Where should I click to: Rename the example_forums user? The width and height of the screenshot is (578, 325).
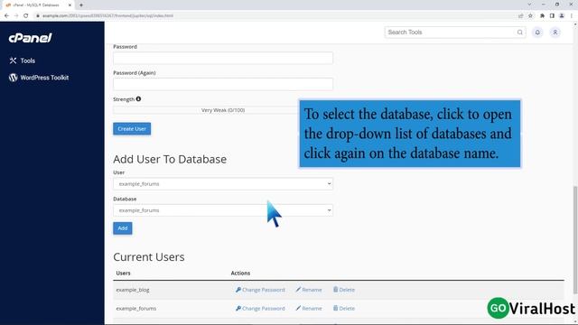tap(309, 308)
